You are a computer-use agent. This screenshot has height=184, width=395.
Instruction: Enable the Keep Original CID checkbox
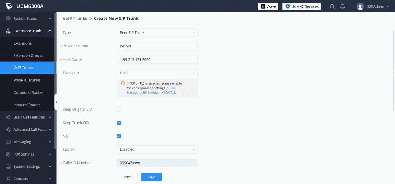(x=118, y=109)
